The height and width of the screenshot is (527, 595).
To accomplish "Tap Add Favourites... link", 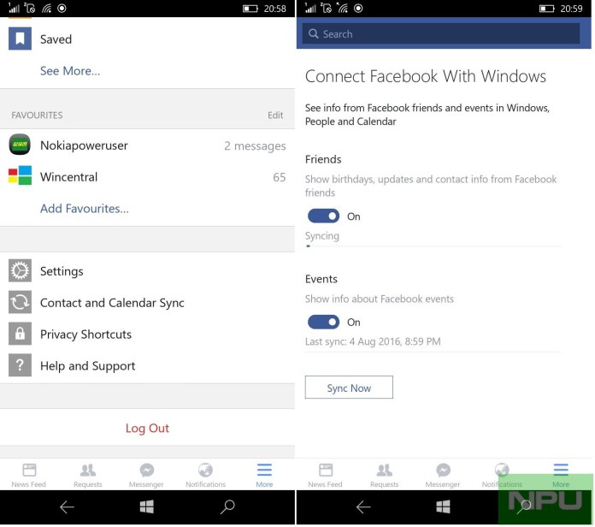I will click(x=85, y=209).
